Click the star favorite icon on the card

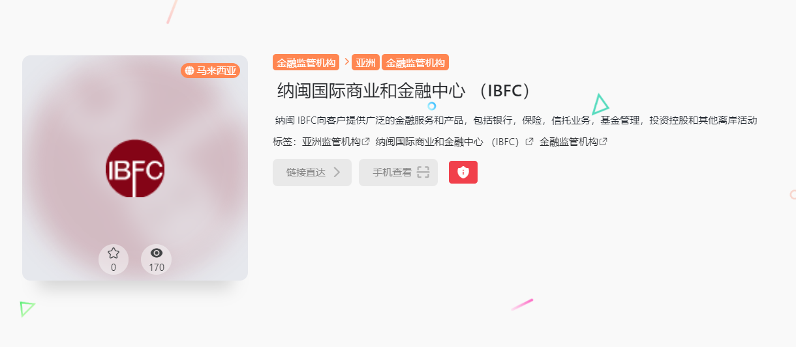click(114, 253)
